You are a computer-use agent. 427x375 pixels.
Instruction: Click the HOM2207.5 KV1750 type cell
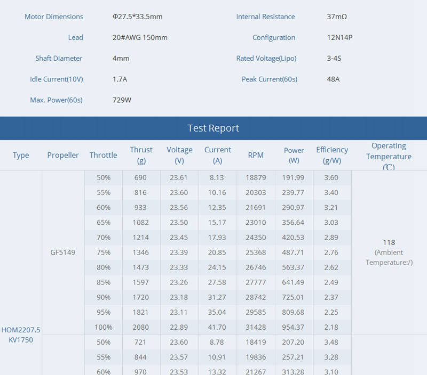click(x=21, y=335)
